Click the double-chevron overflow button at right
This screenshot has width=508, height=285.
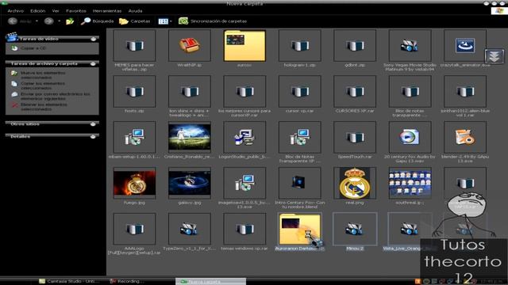(x=494, y=56)
